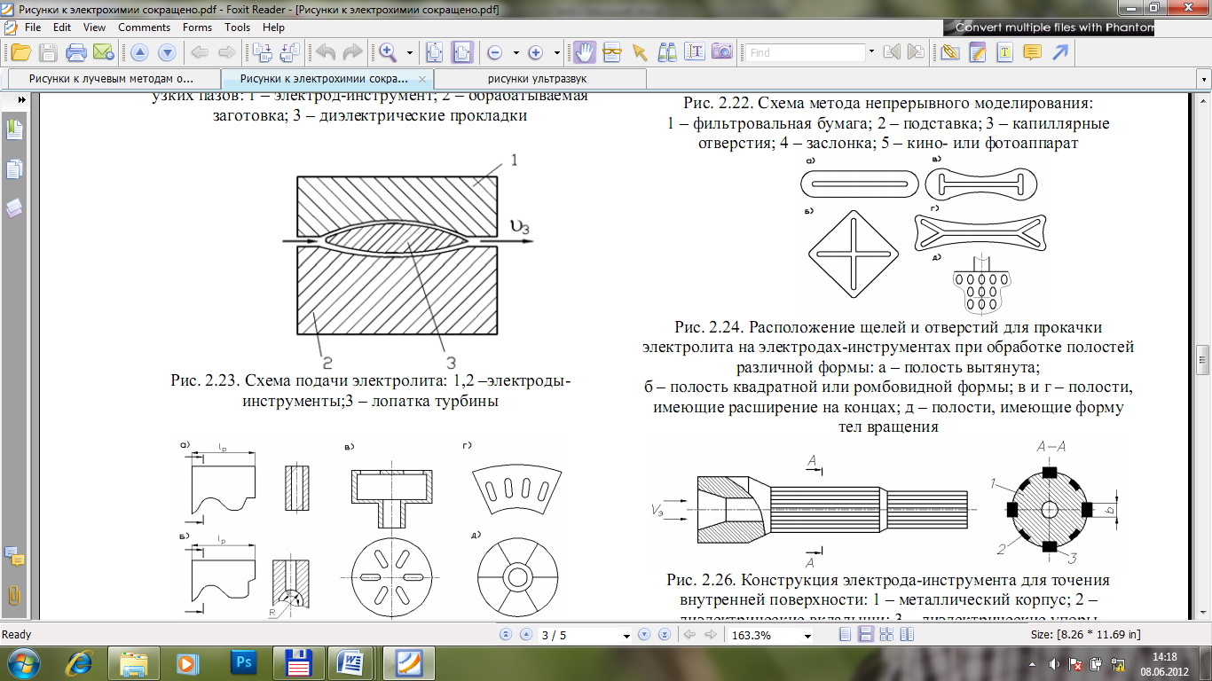Select Single Page view in status bar
The width and height of the screenshot is (1212, 681).
[x=845, y=635]
